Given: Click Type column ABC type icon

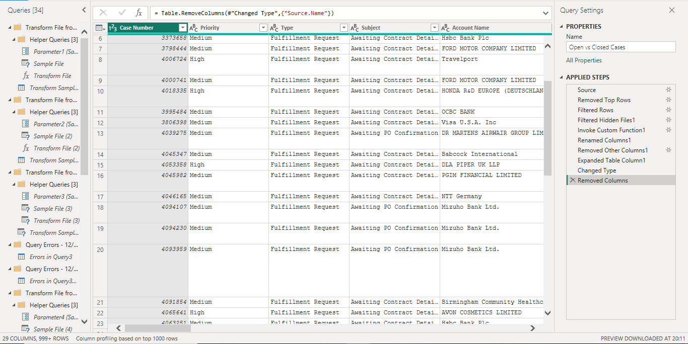Looking at the screenshot, I should pyautogui.click(x=274, y=28).
